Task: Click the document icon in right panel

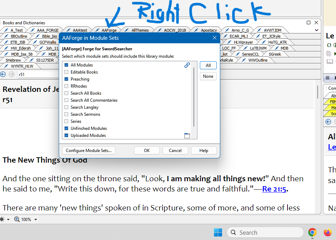Action: tap(329, 53)
